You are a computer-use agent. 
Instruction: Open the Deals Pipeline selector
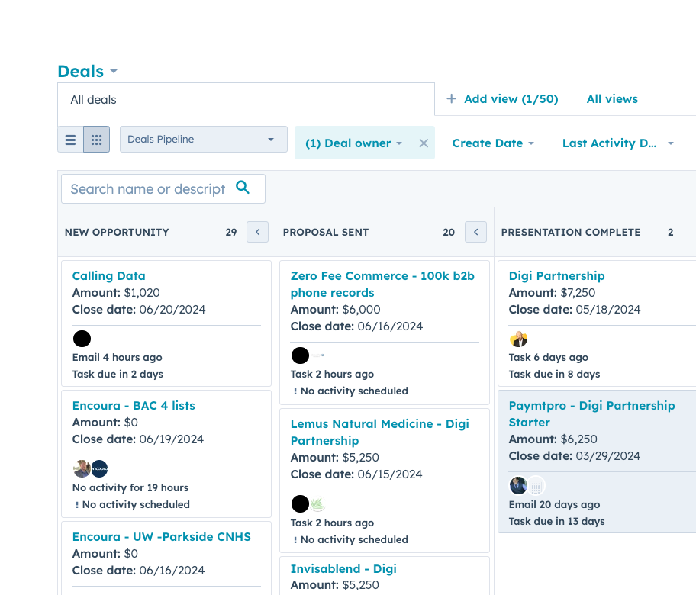[204, 140]
